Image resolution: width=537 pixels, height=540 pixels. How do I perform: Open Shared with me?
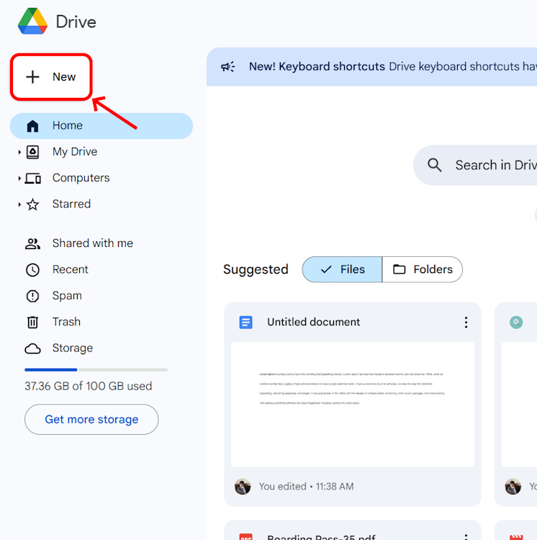tap(93, 243)
